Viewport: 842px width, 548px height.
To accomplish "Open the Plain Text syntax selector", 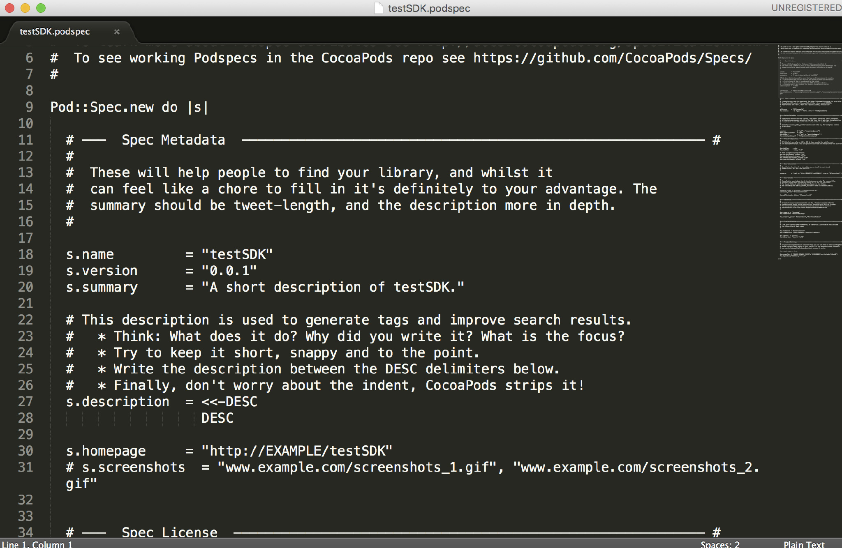I will tap(804, 544).
